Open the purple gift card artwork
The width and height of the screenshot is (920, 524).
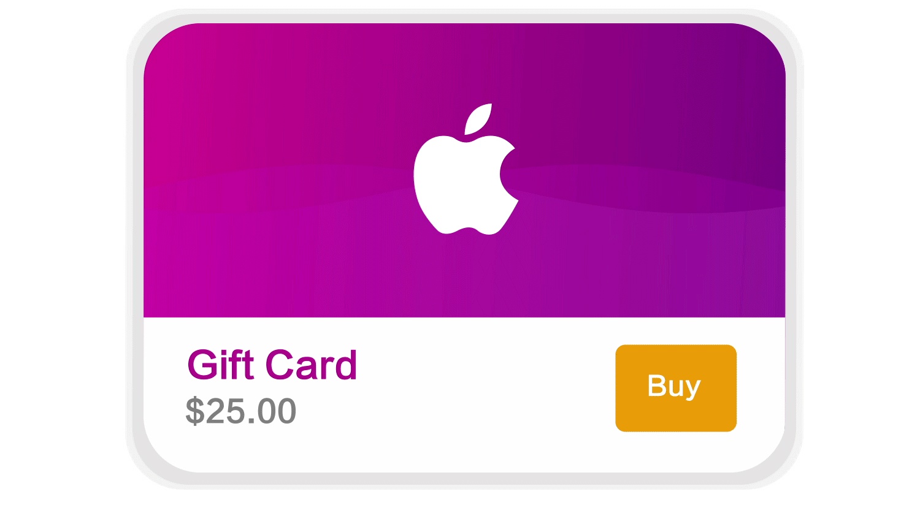click(464, 170)
